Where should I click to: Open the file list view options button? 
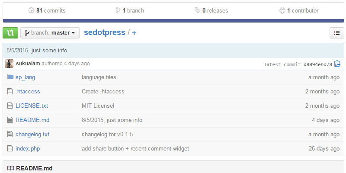click(336, 33)
